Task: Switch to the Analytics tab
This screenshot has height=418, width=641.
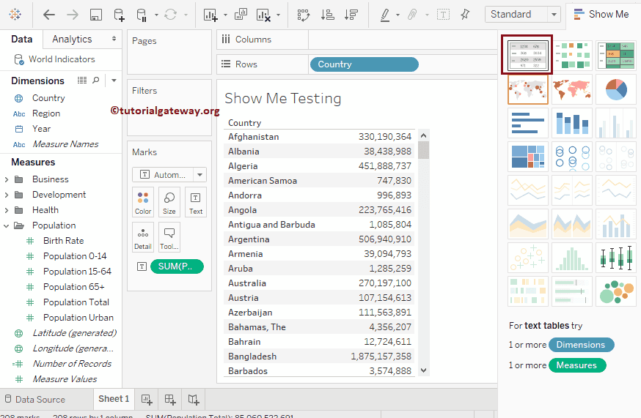Action: pos(72,39)
